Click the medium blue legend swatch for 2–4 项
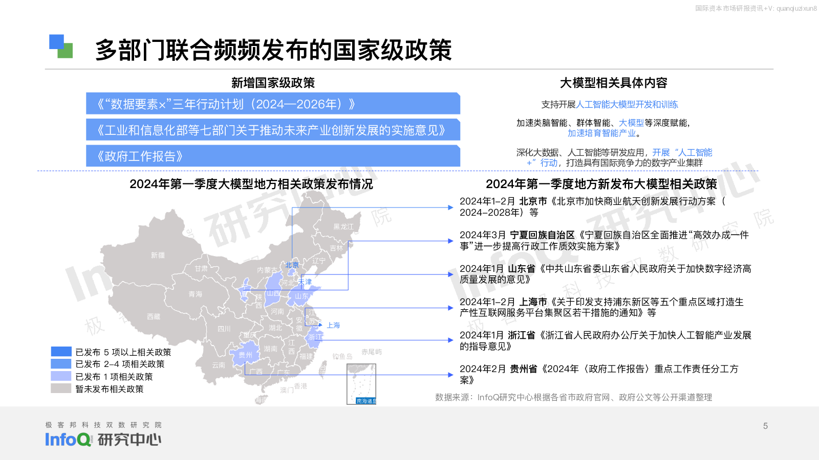Viewport: 819px width, 460px height. pyautogui.click(x=61, y=363)
